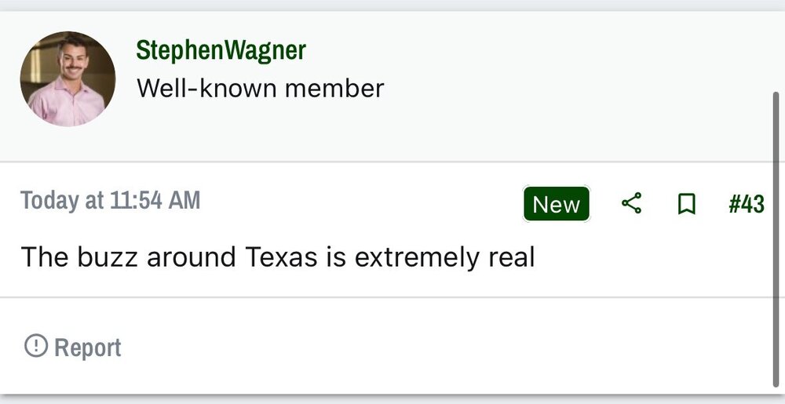Click the vertical scrollbar on the right
The image size is (785, 404).
point(776,235)
